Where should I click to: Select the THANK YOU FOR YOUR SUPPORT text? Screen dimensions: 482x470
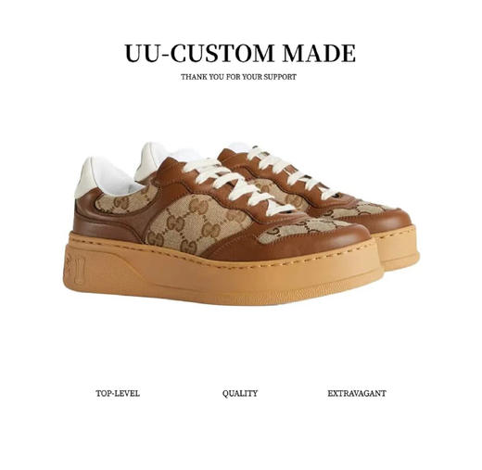tap(238, 77)
